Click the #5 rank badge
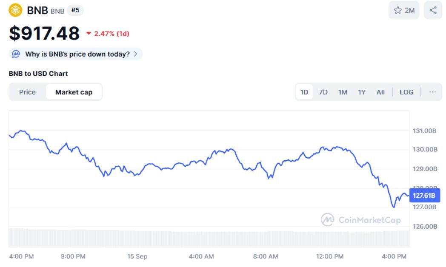The width and height of the screenshot is (446, 267). tap(75, 10)
